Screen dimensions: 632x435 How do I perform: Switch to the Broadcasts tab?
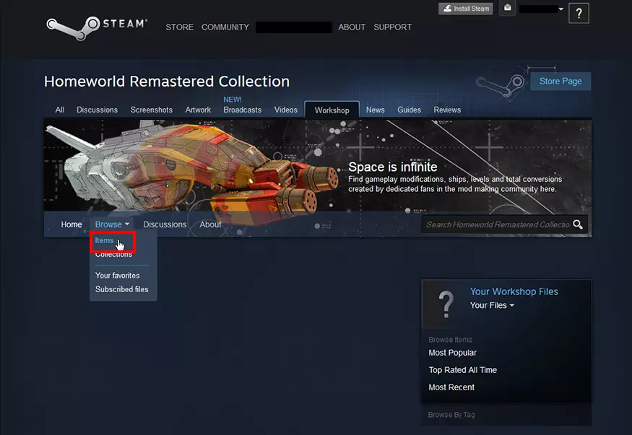(x=242, y=110)
